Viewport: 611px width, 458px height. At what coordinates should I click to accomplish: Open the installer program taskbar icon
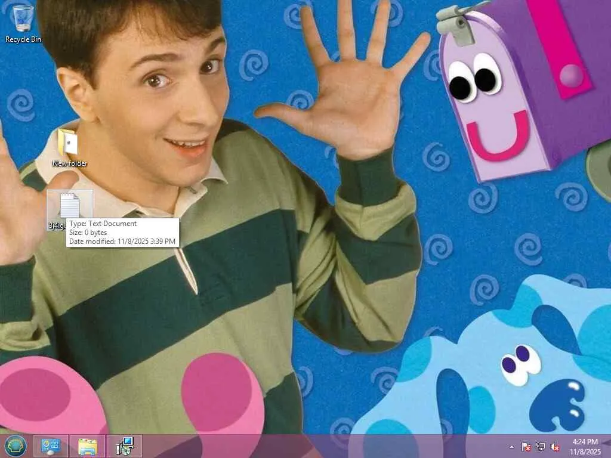(125, 446)
